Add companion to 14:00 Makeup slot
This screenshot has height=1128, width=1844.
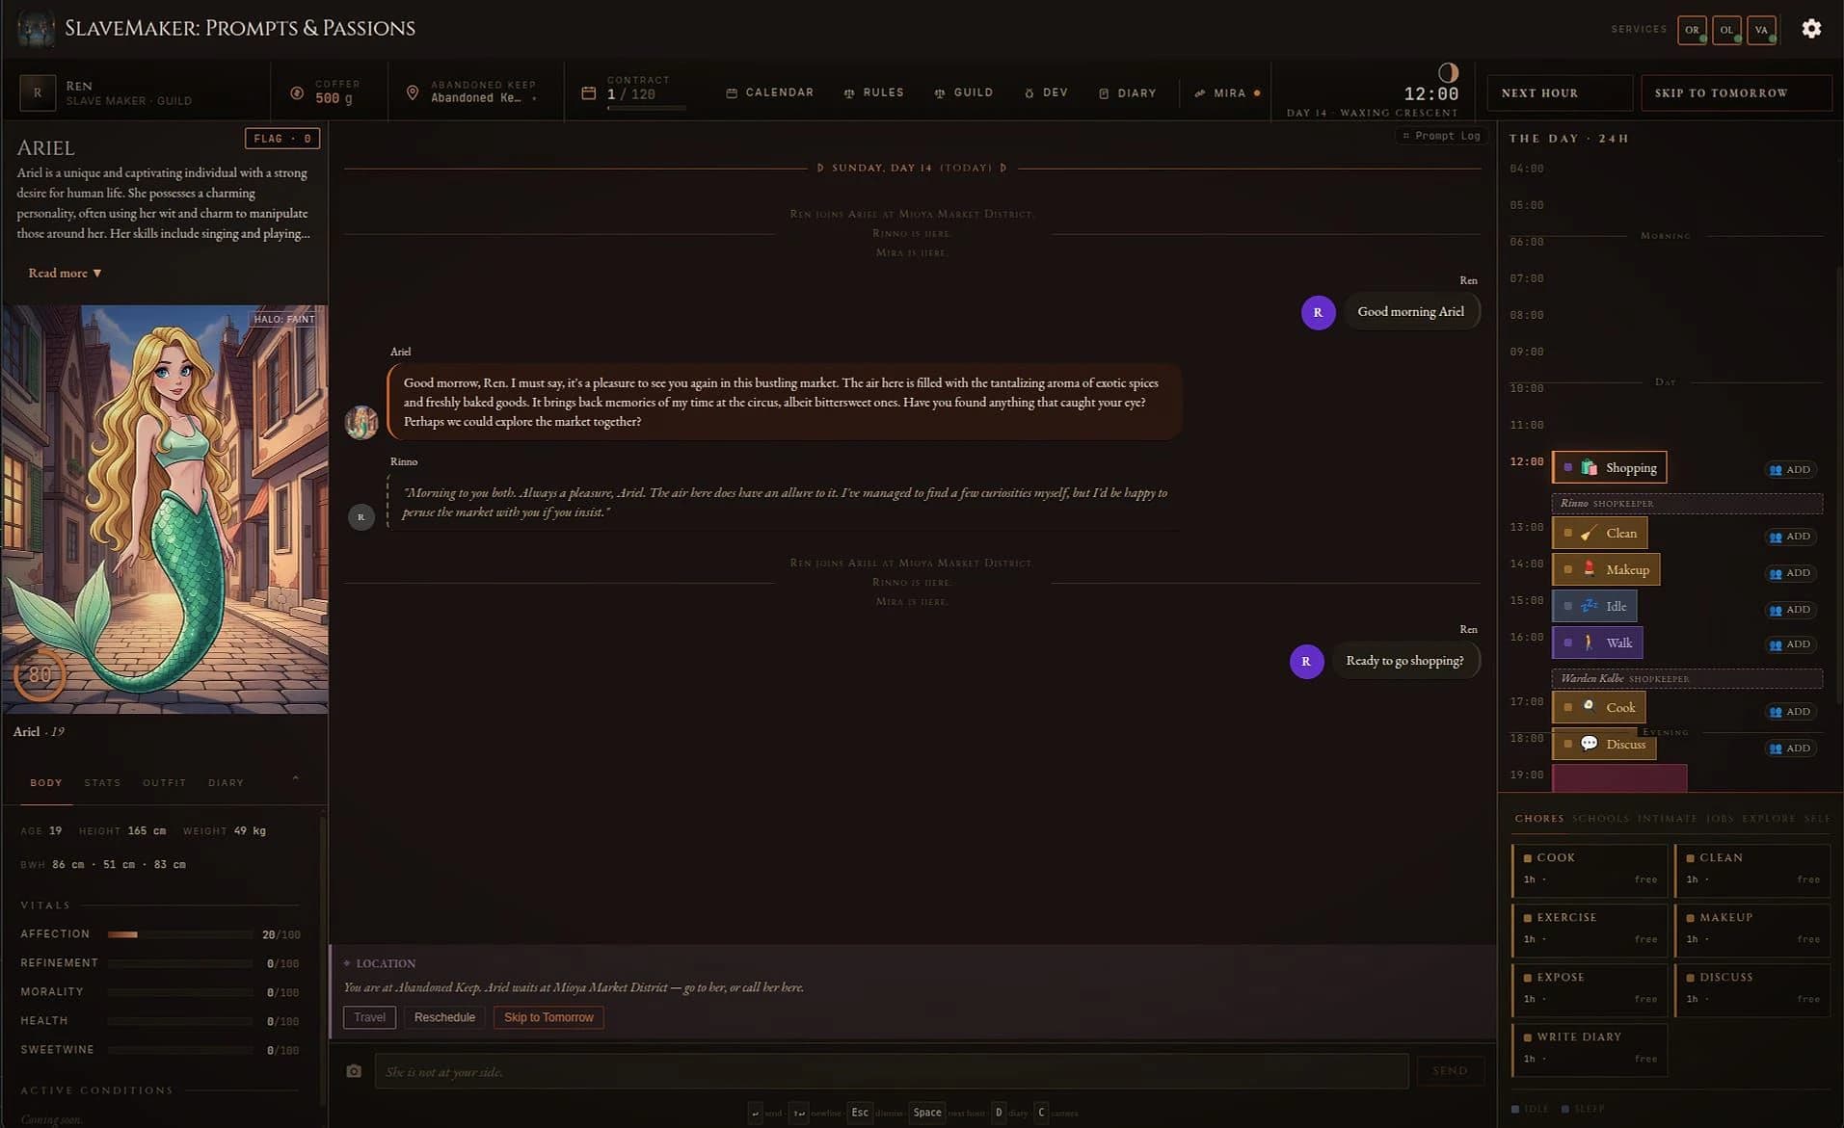point(1790,573)
